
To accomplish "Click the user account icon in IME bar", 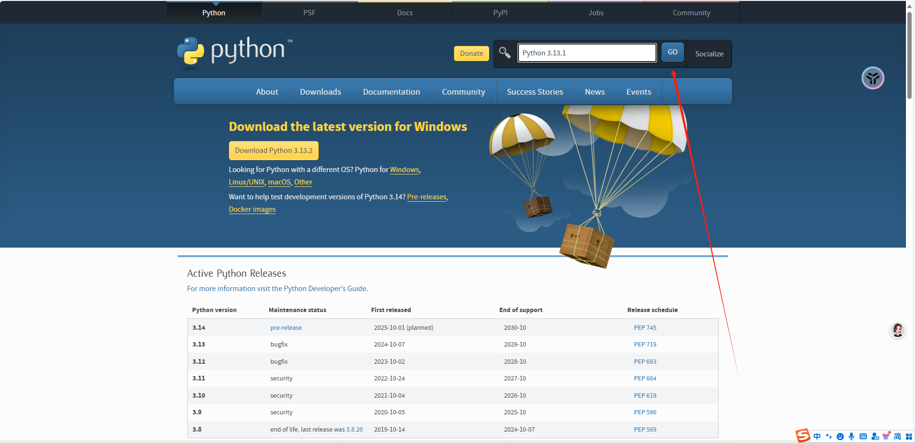I will click(x=875, y=436).
